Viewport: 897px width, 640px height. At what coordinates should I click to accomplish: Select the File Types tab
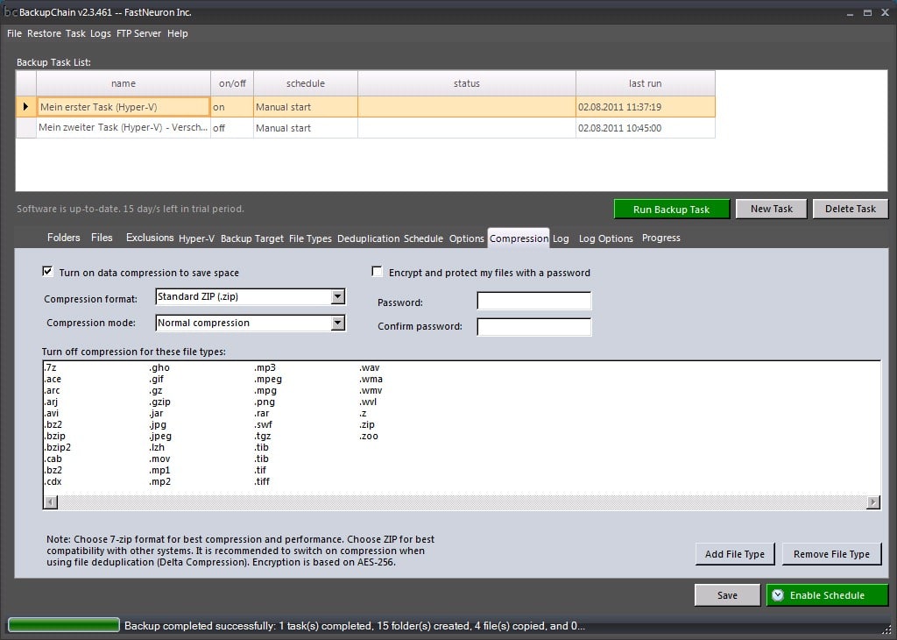tap(310, 238)
